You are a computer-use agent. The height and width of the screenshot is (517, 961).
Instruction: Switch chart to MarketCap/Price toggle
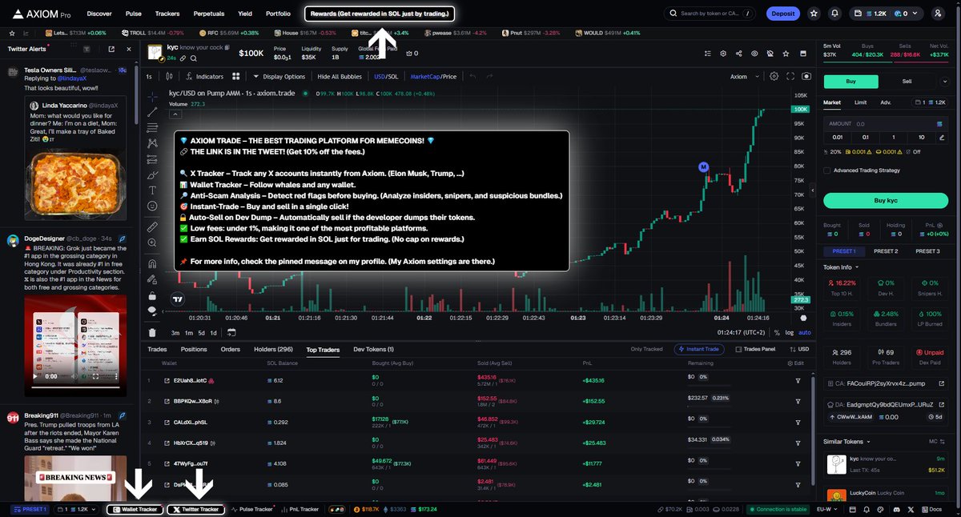coord(433,76)
